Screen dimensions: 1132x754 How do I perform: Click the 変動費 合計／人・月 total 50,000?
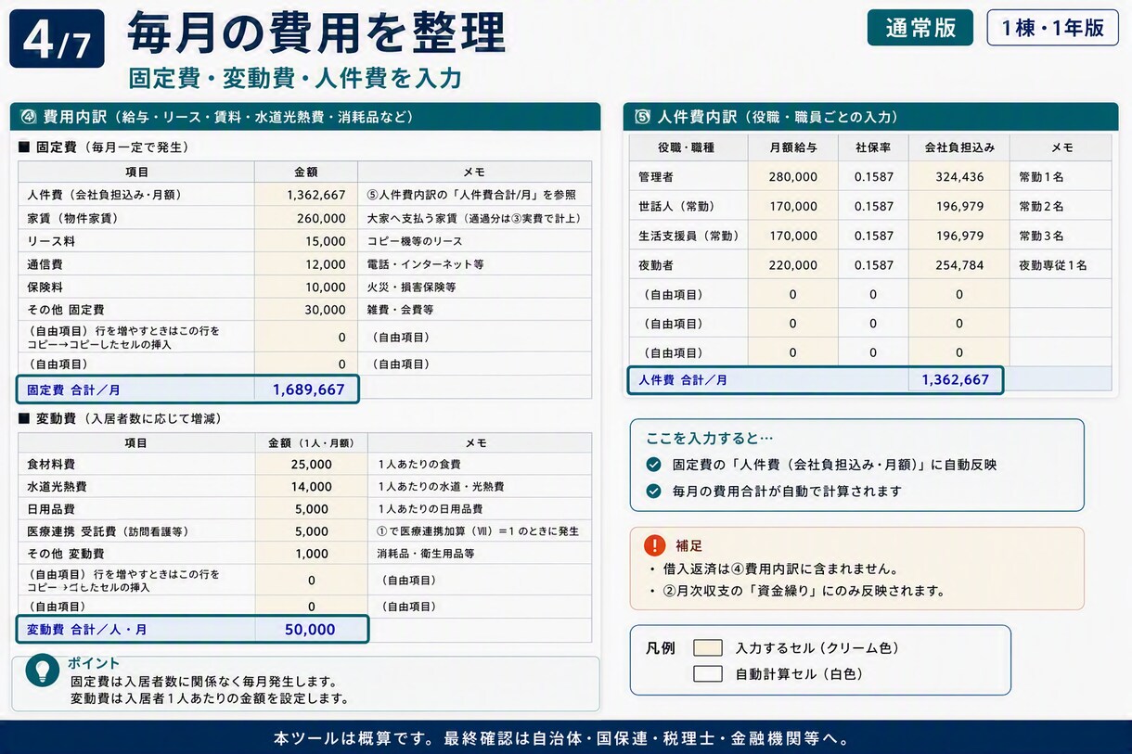(x=310, y=630)
